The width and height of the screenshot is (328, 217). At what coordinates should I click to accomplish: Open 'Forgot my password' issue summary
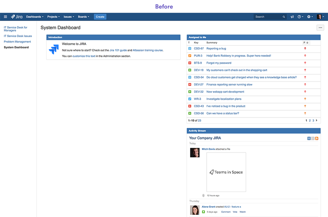[219, 63]
